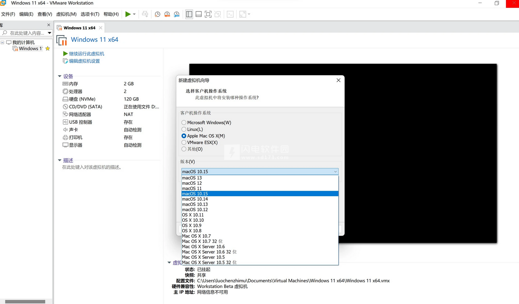Image resolution: width=519 pixels, height=304 pixels.
Task: Open the power options dropdown arrow
Action: pyautogui.click(x=134, y=14)
